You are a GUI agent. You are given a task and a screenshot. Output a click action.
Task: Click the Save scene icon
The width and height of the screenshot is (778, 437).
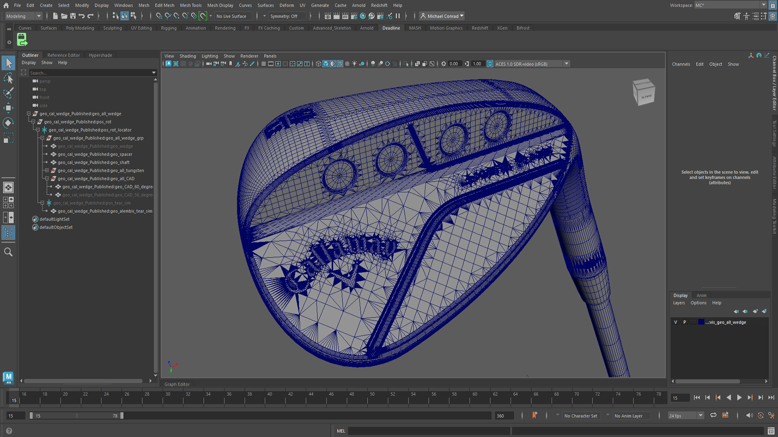click(73, 16)
